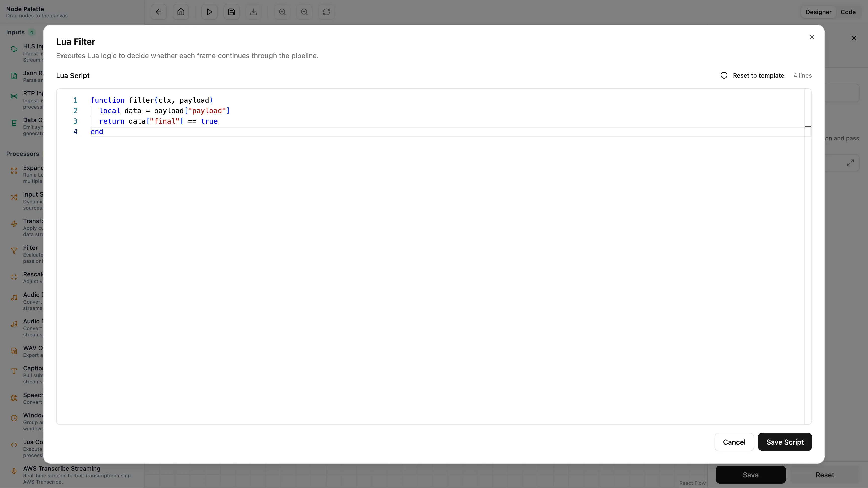The height and width of the screenshot is (488, 868).
Task: Click the refresh icon in the toolbar
Action: click(326, 12)
